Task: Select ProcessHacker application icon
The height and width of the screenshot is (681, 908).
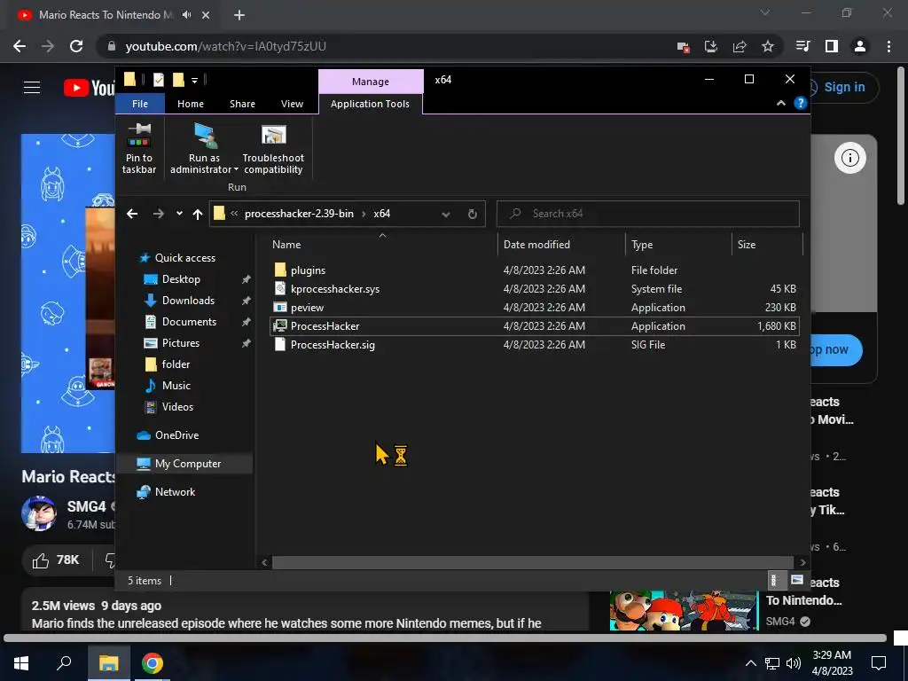Action: pyautogui.click(x=280, y=326)
